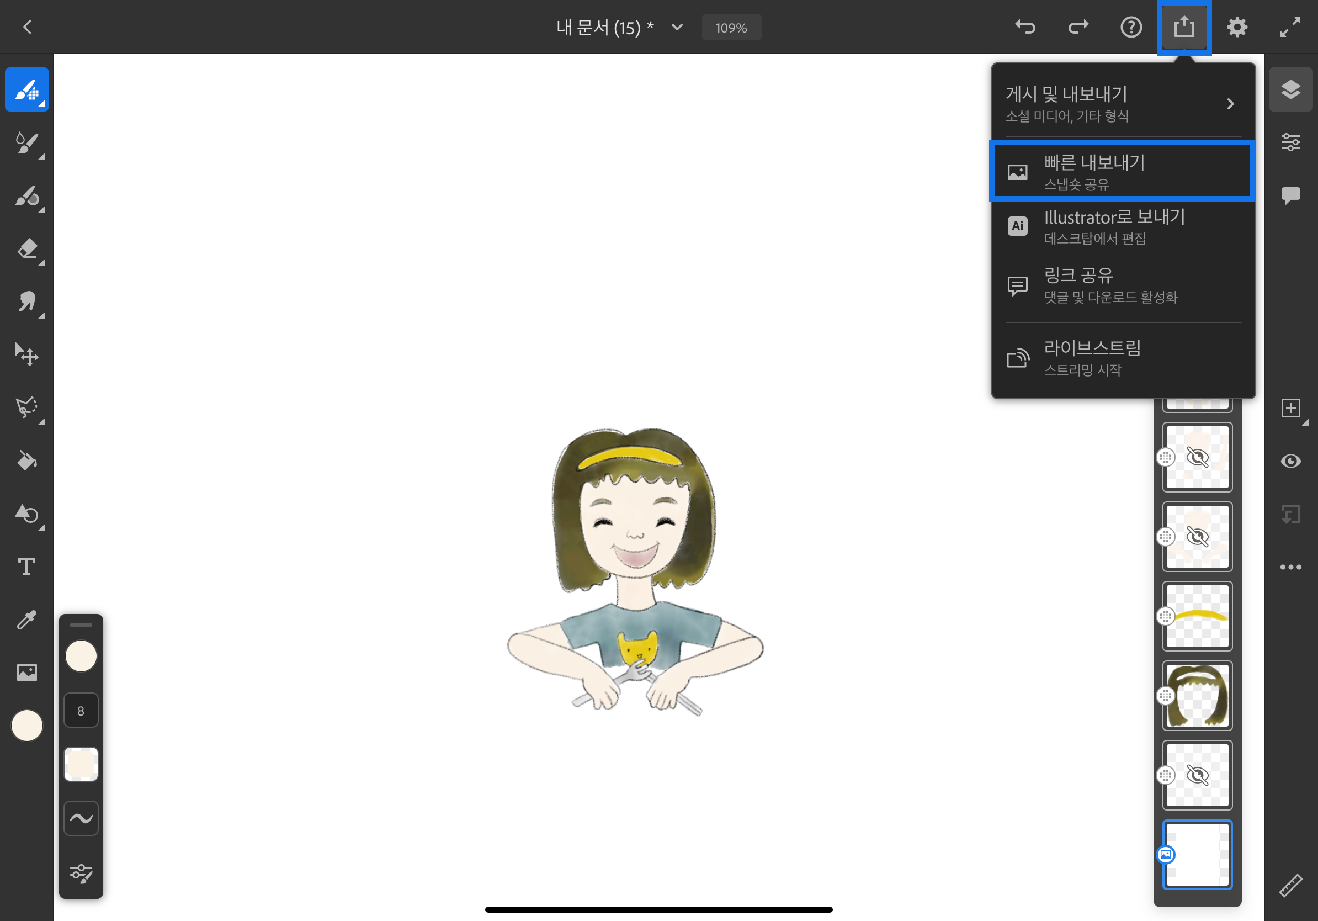The image size is (1318, 921).
Task: Unhide the layer above the yellow headband layer
Action: 1197,537
